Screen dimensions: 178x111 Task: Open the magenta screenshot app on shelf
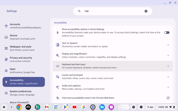coord(111,107)
